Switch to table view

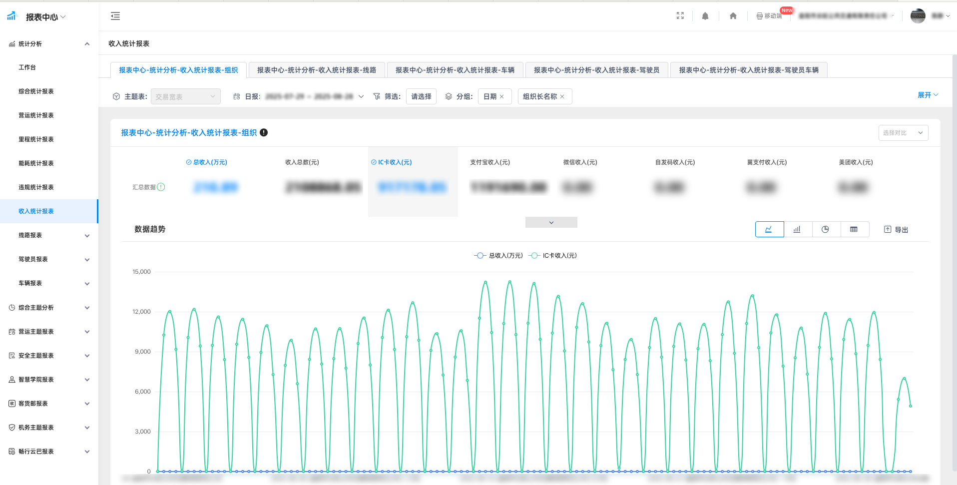(855, 229)
